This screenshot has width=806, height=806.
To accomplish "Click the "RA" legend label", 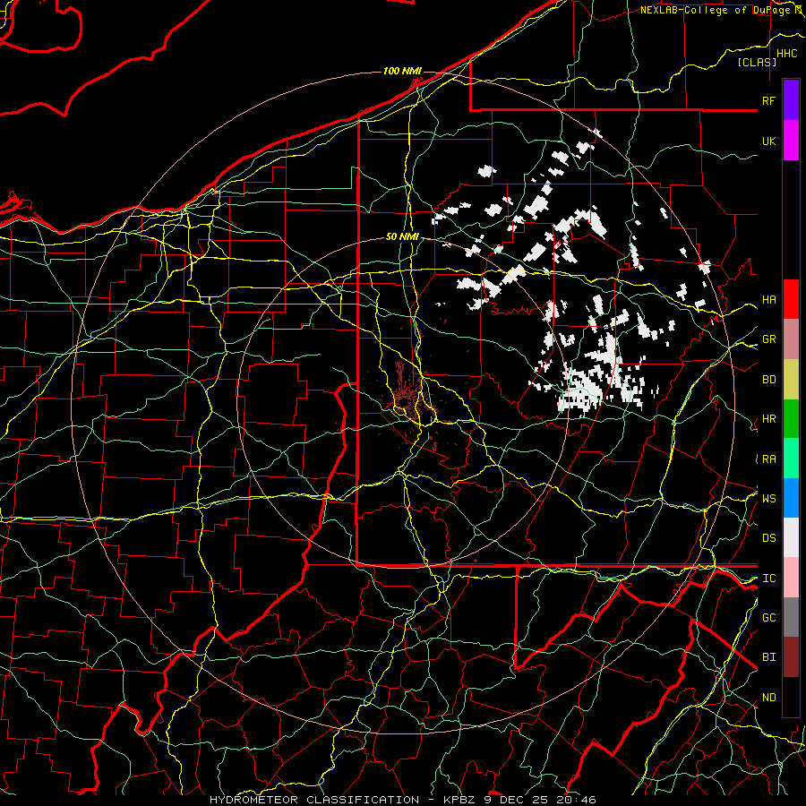I will click(768, 459).
